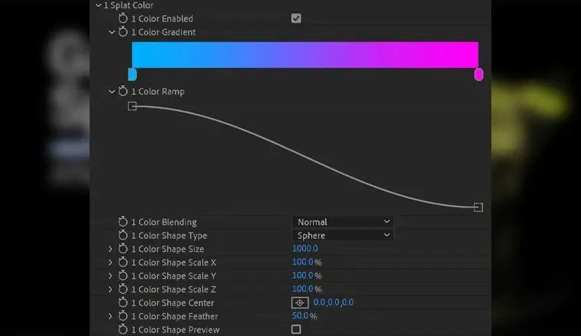Click stopwatch for 1 Color Shape Preview
The height and width of the screenshot is (336, 581).
tap(122, 329)
